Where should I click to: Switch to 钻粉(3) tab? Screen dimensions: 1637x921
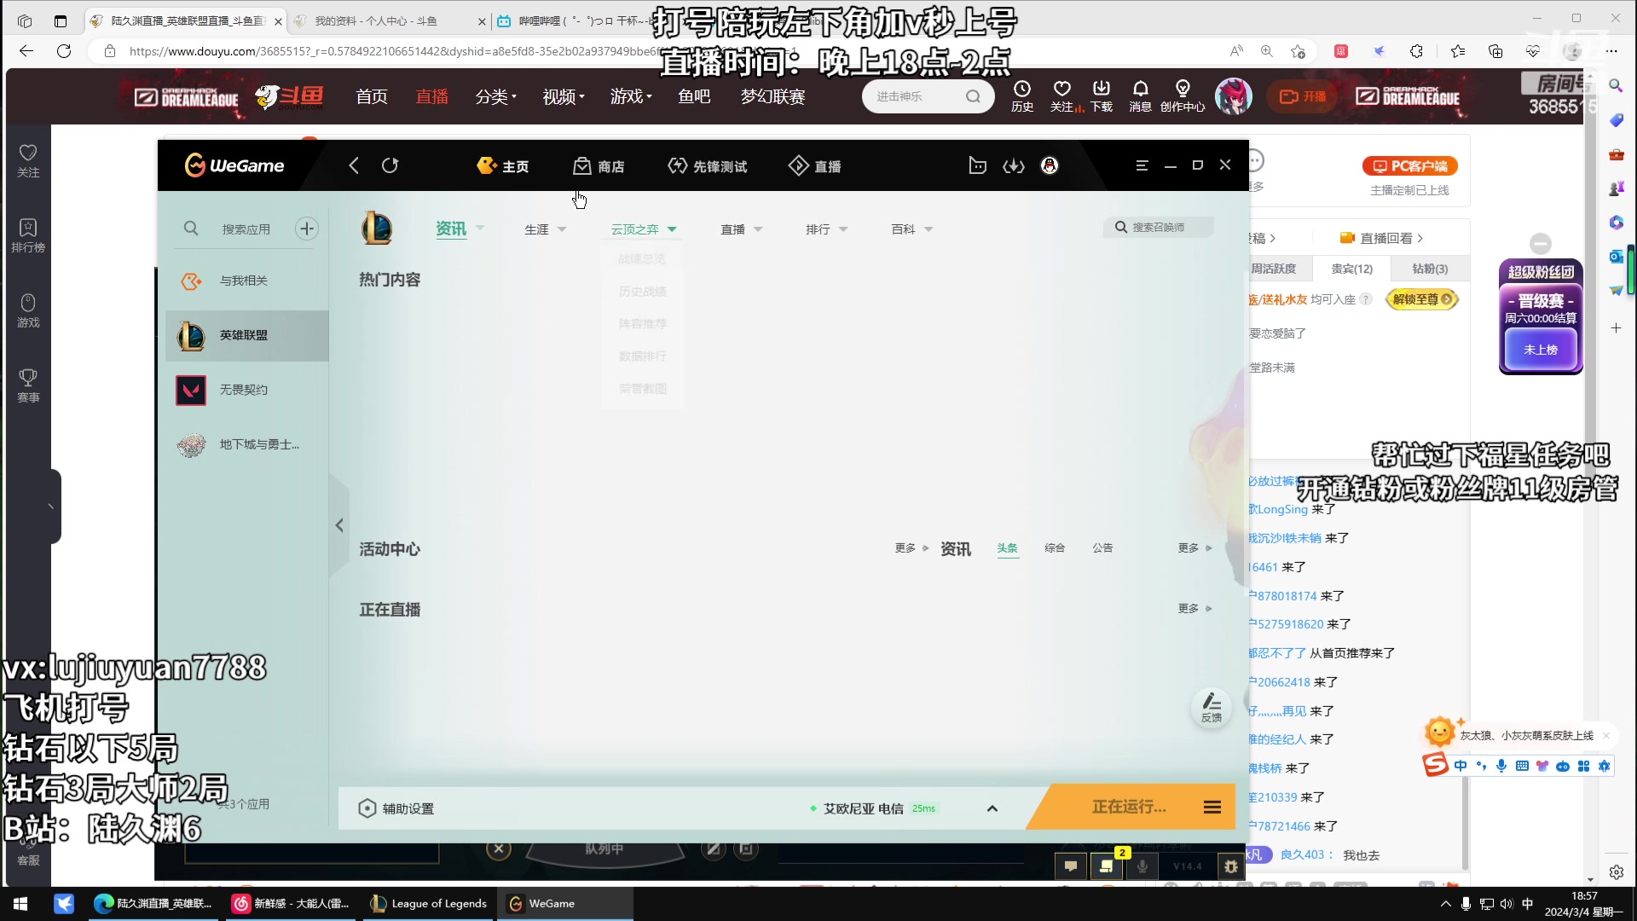pyautogui.click(x=1430, y=269)
